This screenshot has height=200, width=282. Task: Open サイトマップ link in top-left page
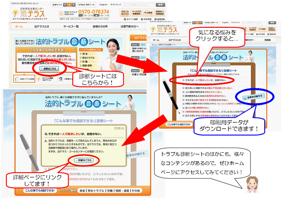pyautogui.click(x=116, y=5)
